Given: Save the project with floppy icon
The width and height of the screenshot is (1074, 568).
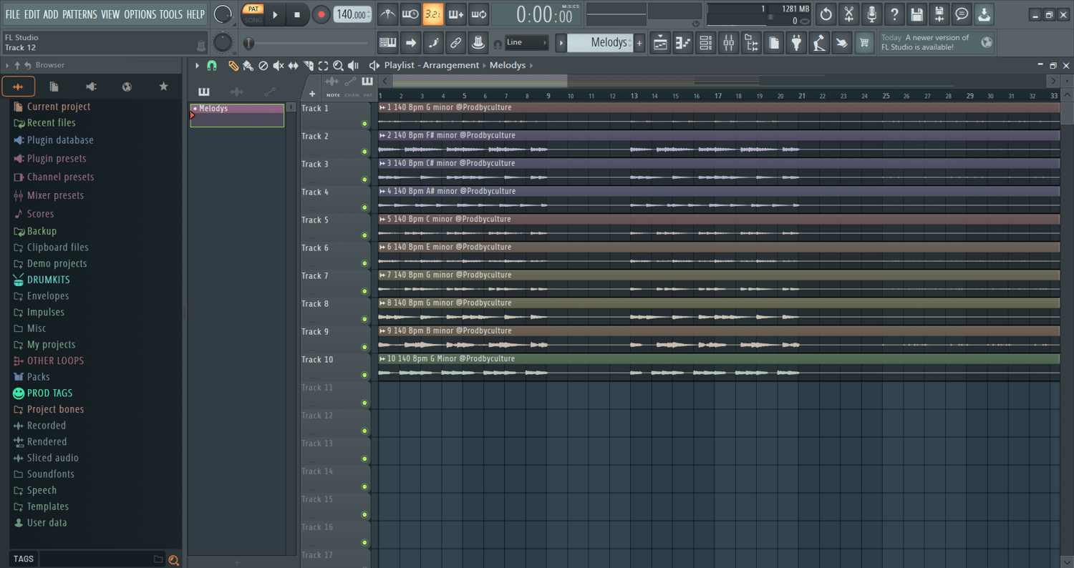Looking at the screenshot, I should [916, 14].
